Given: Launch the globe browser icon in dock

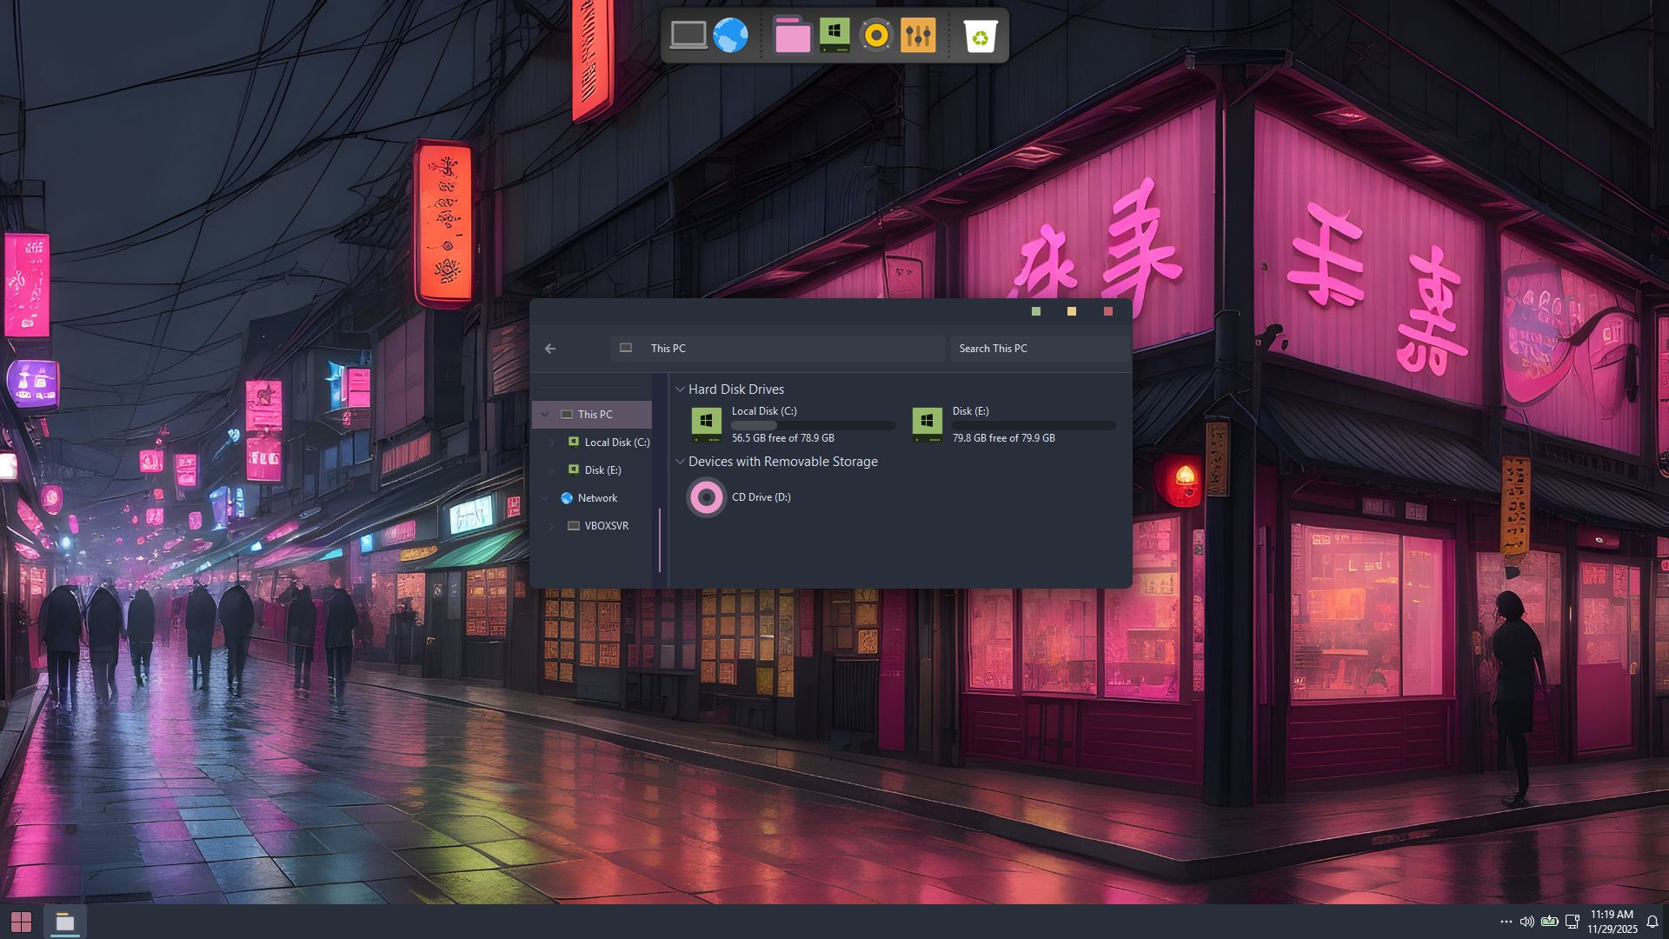Looking at the screenshot, I should pos(730,36).
